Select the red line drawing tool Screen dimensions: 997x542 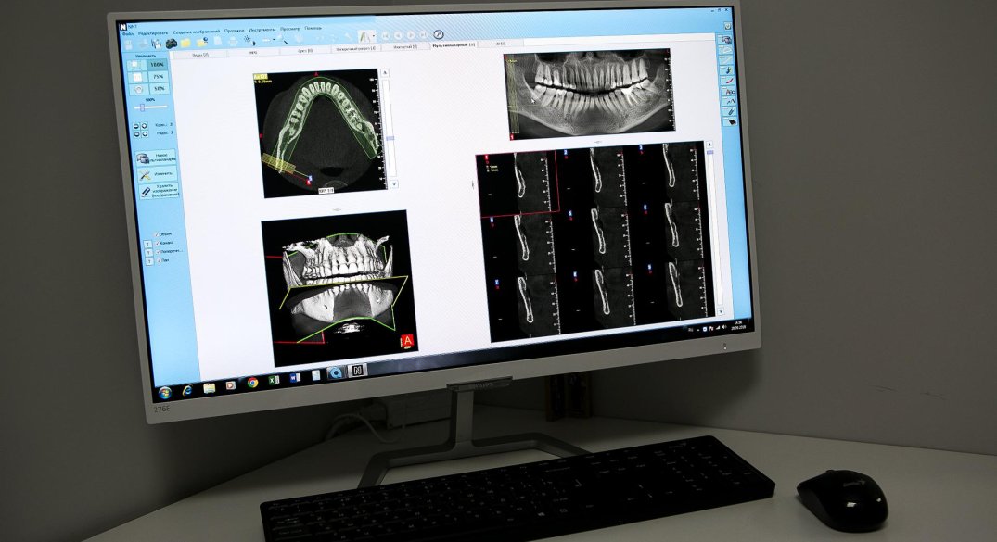(729, 82)
